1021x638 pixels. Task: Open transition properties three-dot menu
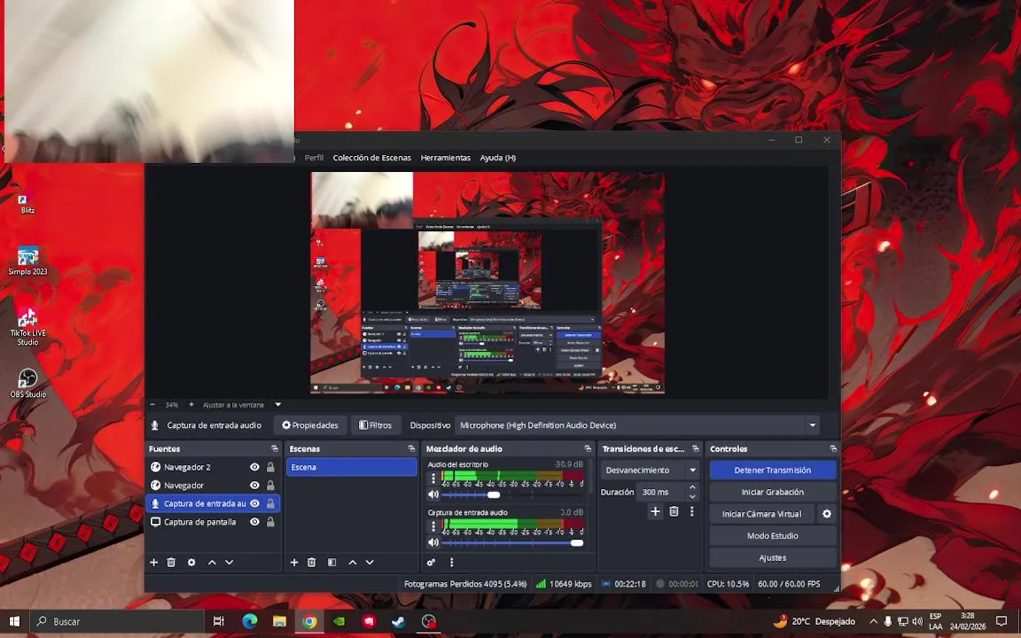click(692, 511)
